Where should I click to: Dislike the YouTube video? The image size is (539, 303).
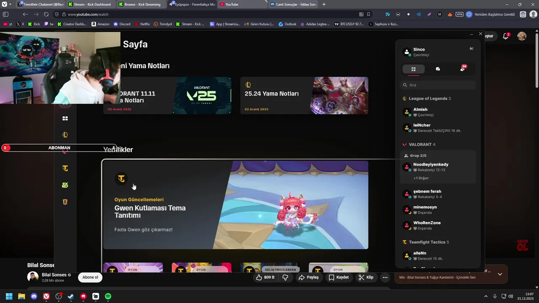click(285, 277)
